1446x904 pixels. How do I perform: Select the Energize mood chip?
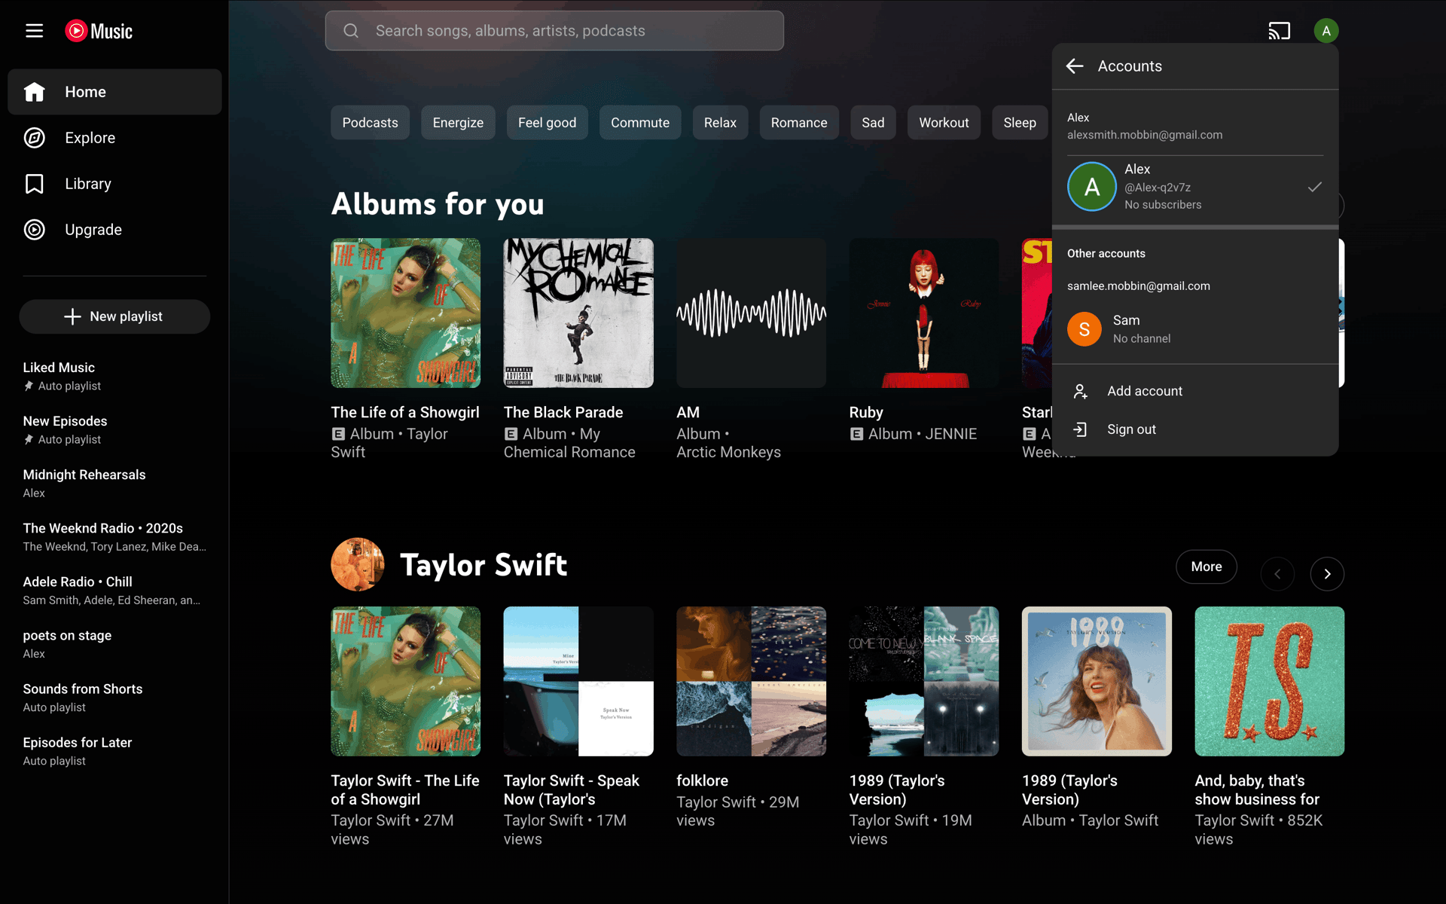coord(458,123)
